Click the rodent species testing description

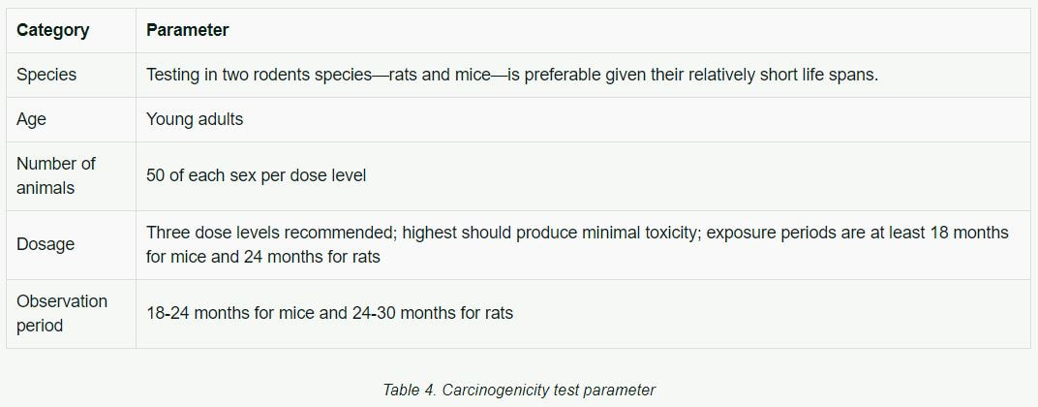[511, 75]
